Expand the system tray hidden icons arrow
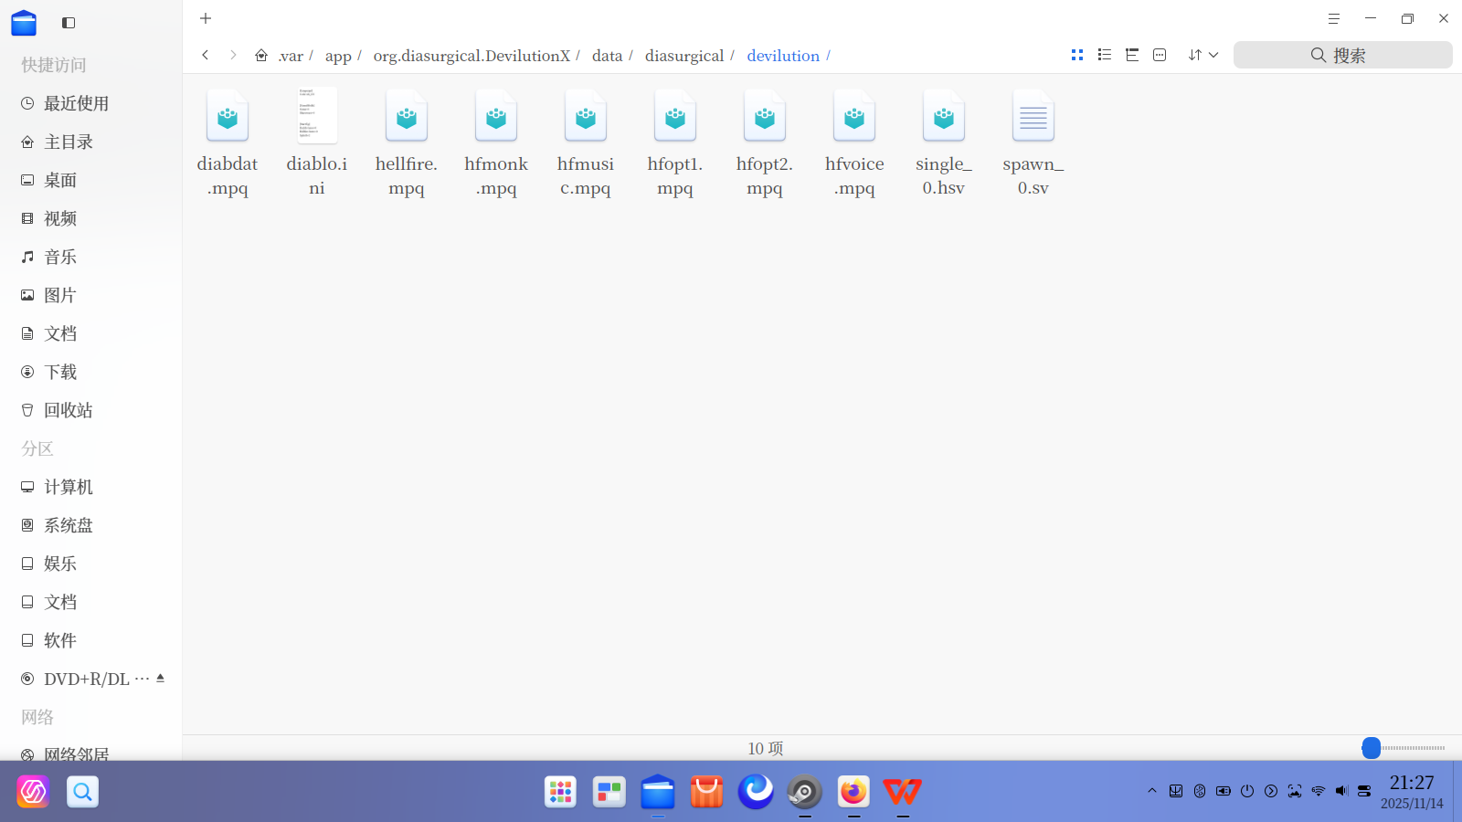 pos(1152,791)
